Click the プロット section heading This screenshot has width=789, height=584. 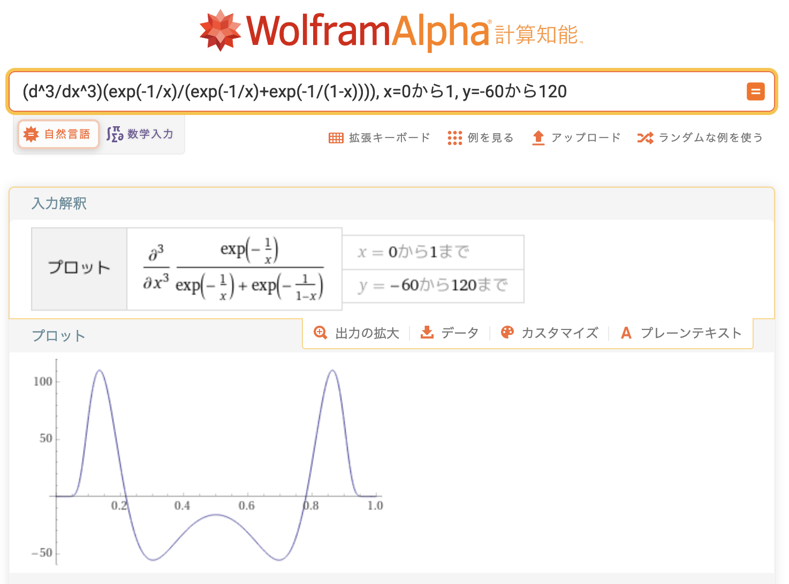(58, 336)
